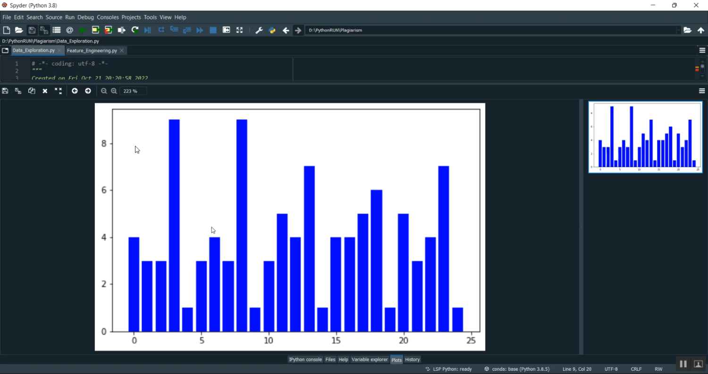
Task: Open Plots pane hamburger options menu
Action: click(x=702, y=91)
